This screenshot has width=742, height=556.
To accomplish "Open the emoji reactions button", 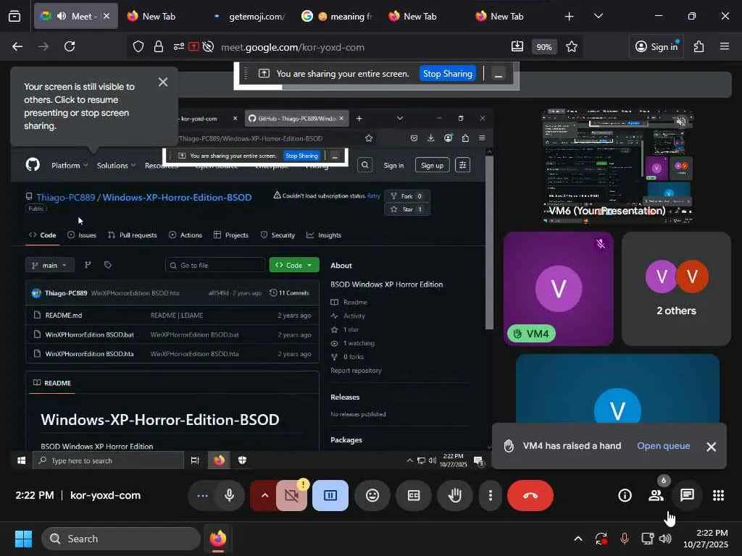I will pyautogui.click(x=372, y=495).
